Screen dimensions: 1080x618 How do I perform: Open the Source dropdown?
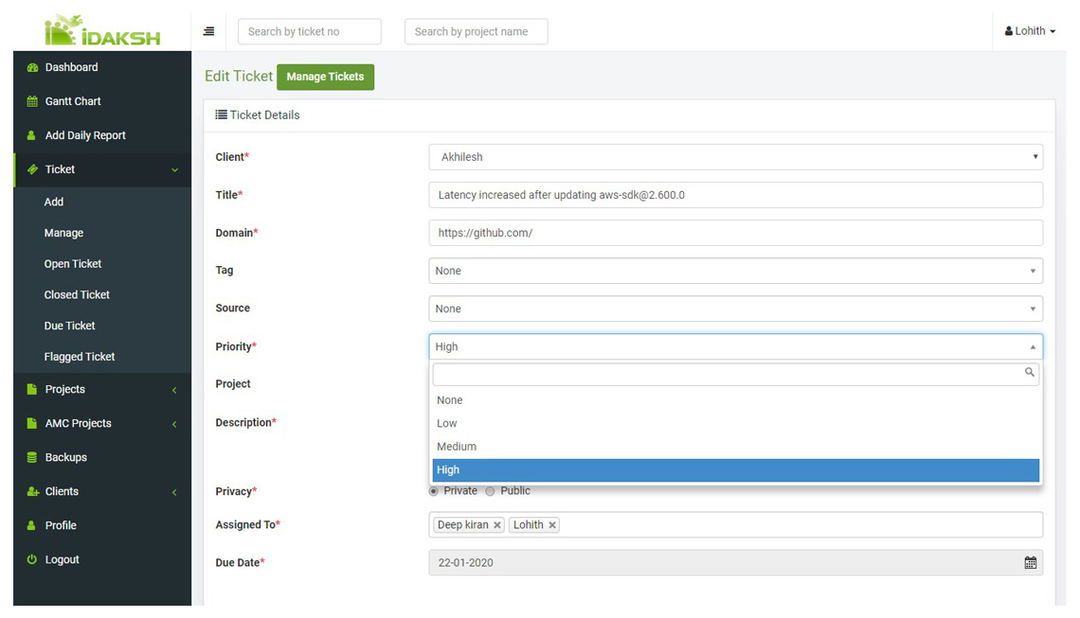pos(735,309)
